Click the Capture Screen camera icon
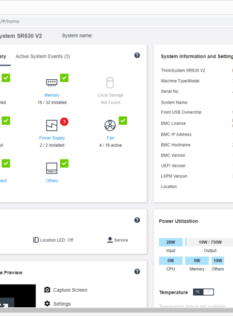The height and width of the screenshot is (316, 233). point(47,290)
